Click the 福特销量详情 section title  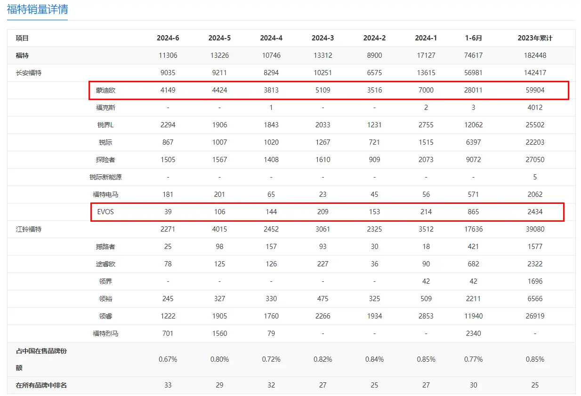point(37,9)
